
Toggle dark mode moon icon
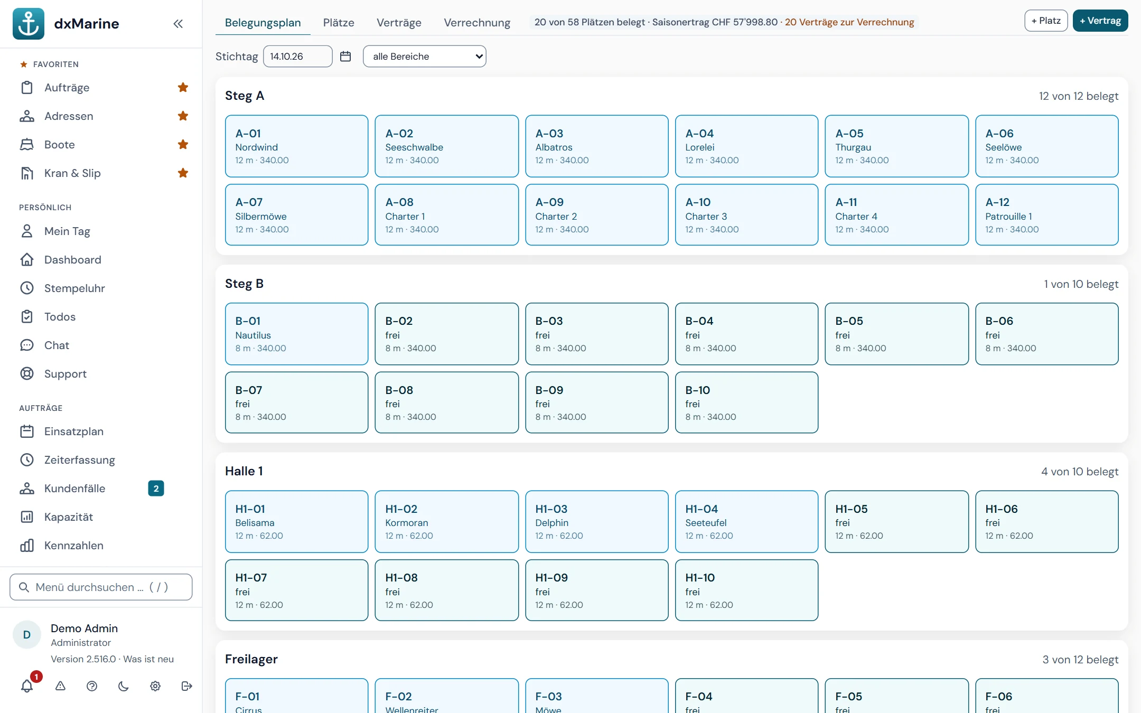coord(124,686)
